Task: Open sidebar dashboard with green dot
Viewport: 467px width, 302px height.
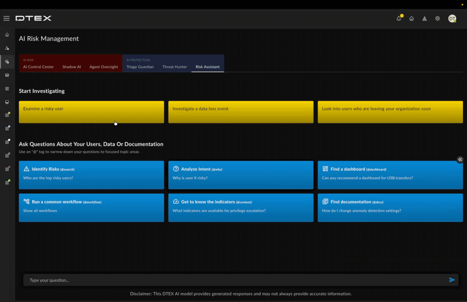Action: point(7,182)
